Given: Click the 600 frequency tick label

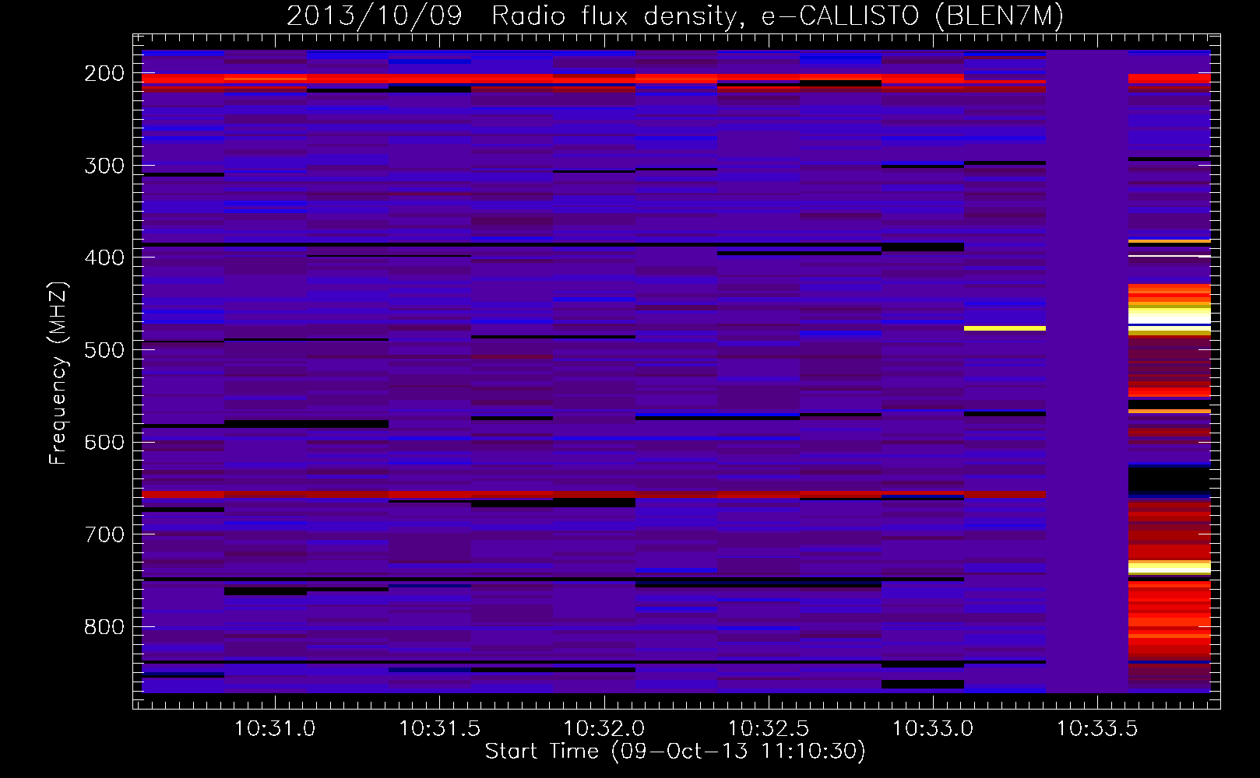Looking at the screenshot, I should tap(104, 442).
